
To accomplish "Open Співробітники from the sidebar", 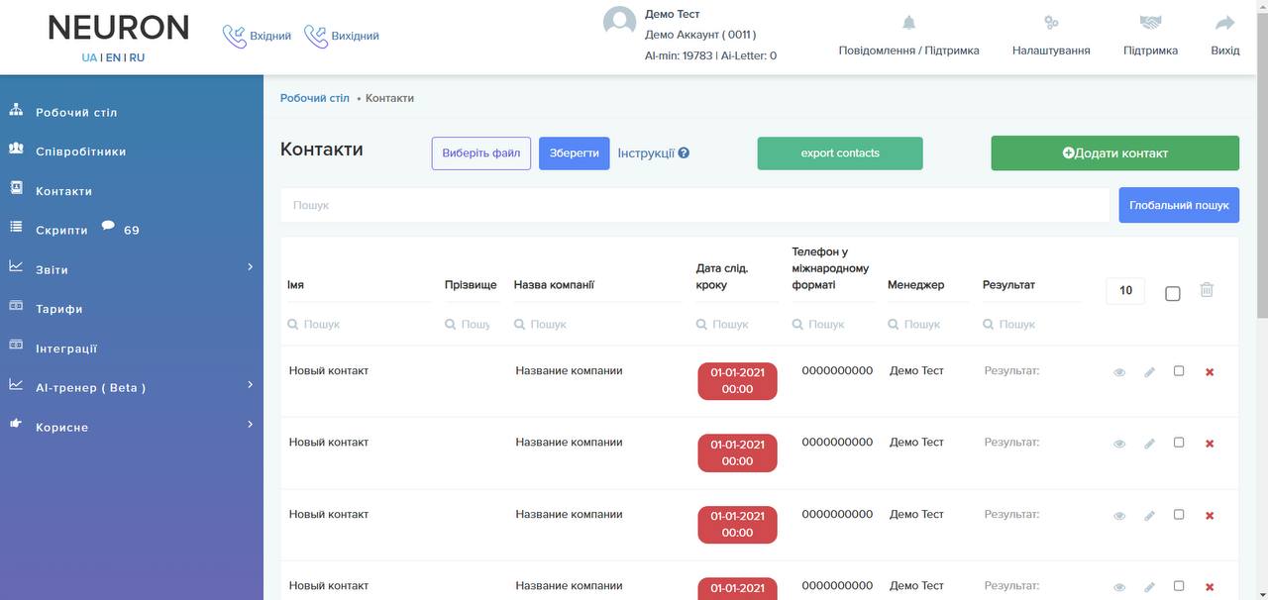I will click(x=80, y=151).
